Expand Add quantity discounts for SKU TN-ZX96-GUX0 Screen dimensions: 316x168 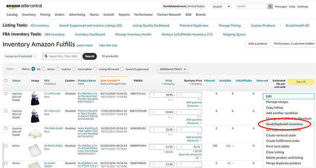(194, 139)
